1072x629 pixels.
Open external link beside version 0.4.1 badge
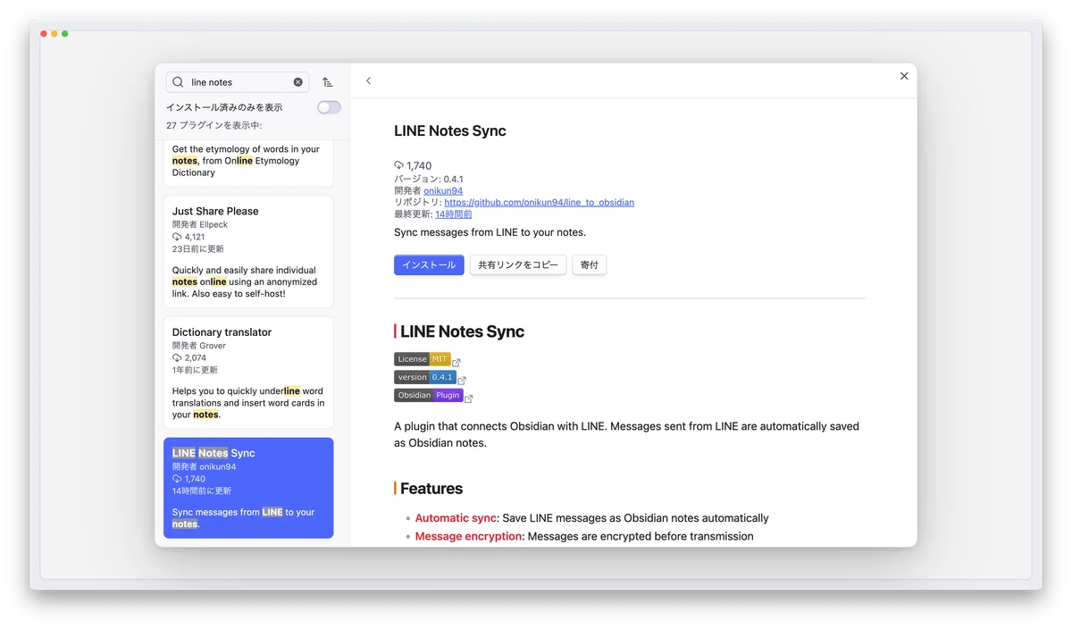click(x=462, y=380)
